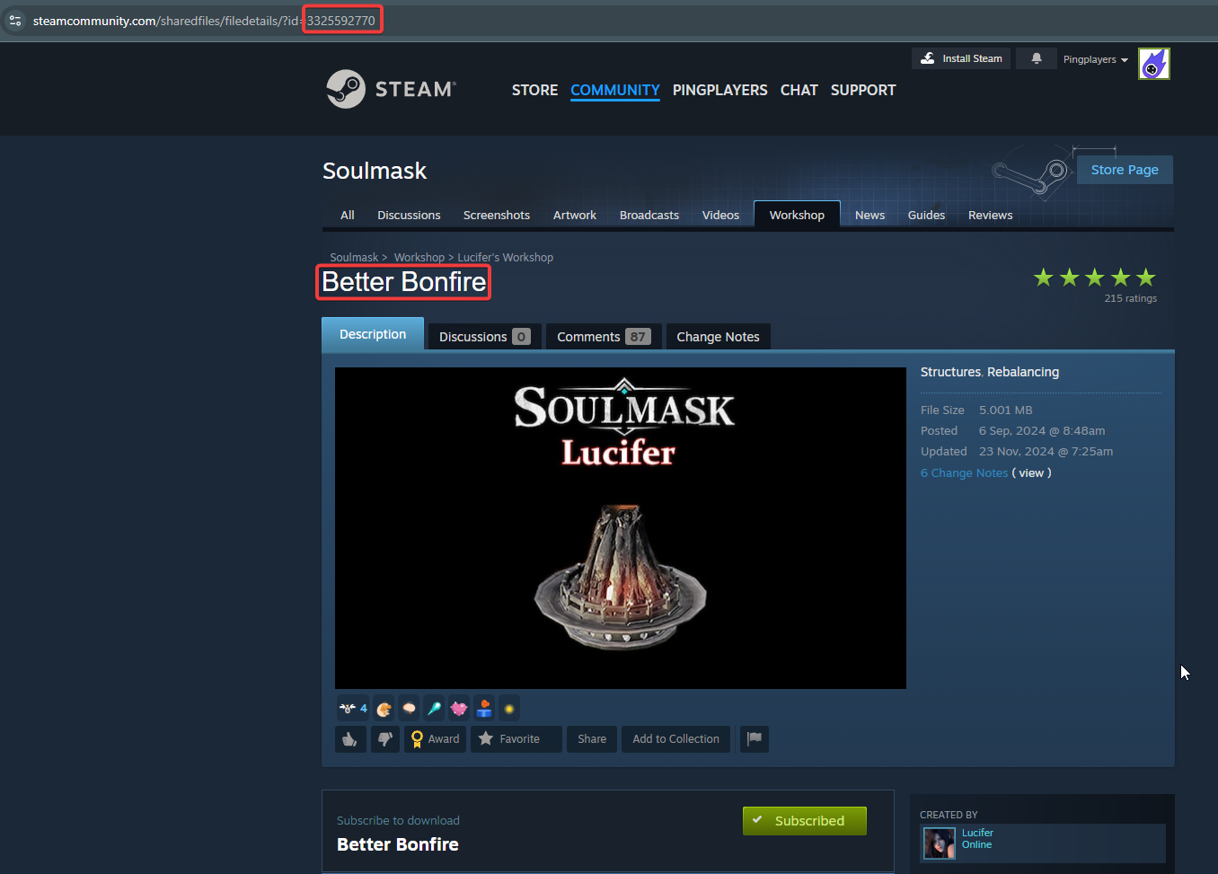The height and width of the screenshot is (874, 1218).
Task: Open the STORE menu
Action: [x=534, y=90]
